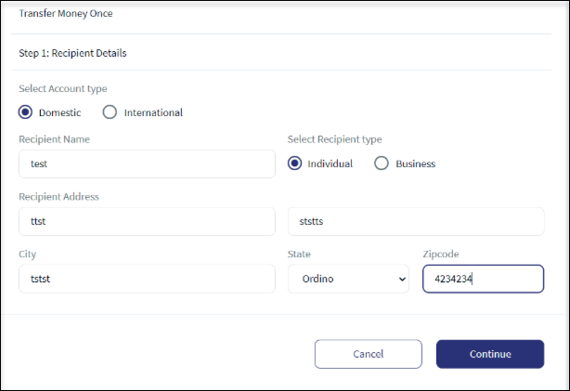Screen dimensions: 570x391
Task: Click the Step 1: Recipient Details heading
Action: pyautogui.click(x=72, y=53)
